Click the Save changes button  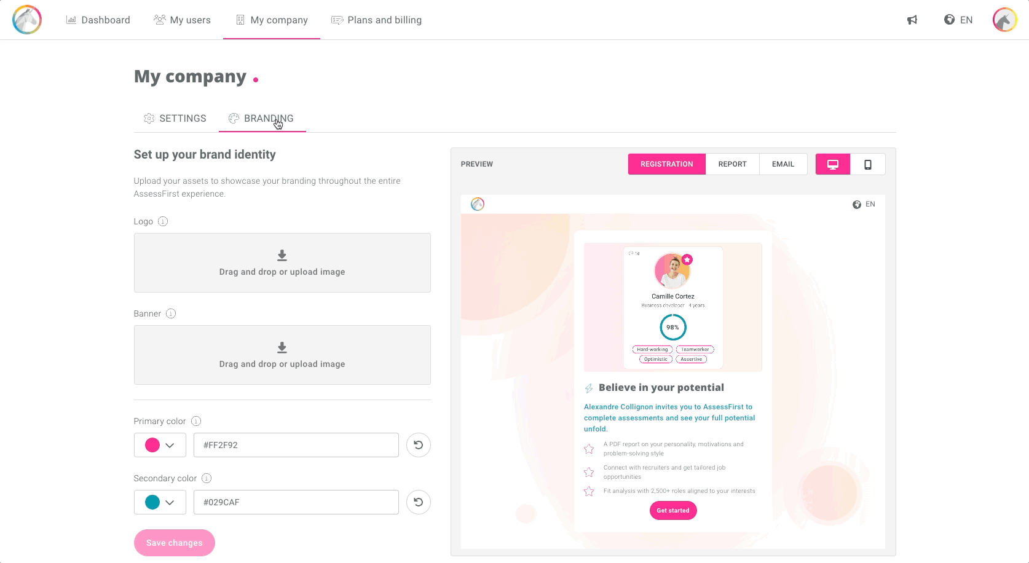175,543
